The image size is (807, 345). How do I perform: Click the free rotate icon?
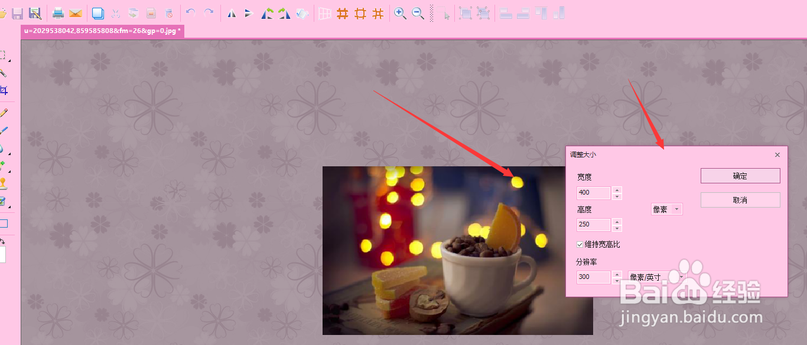click(302, 13)
